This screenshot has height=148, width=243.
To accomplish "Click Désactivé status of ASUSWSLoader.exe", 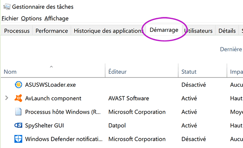I will coord(194,85).
